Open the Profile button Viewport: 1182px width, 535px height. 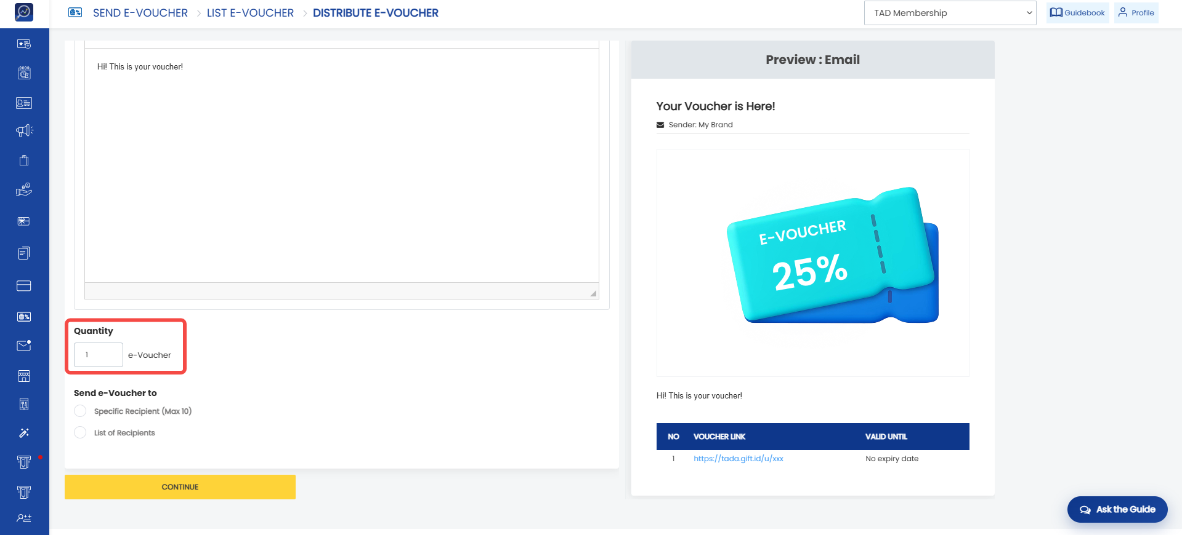[1136, 13]
